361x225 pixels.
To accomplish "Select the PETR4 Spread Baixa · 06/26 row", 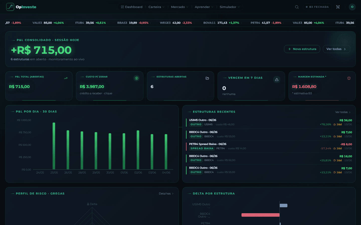I will coord(269,146).
